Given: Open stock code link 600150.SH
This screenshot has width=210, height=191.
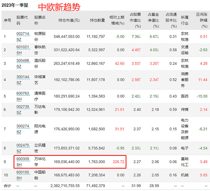Looking at the screenshot, I should pyautogui.click(x=23, y=175).
